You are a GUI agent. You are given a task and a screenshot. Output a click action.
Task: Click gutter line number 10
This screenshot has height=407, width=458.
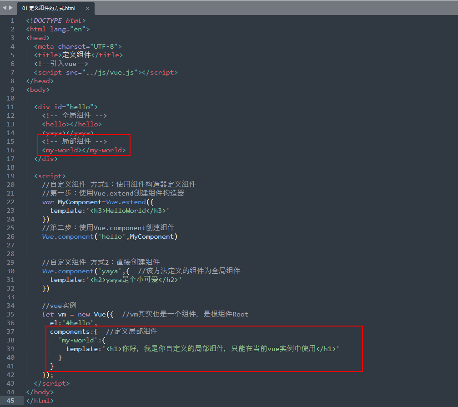point(10,98)
